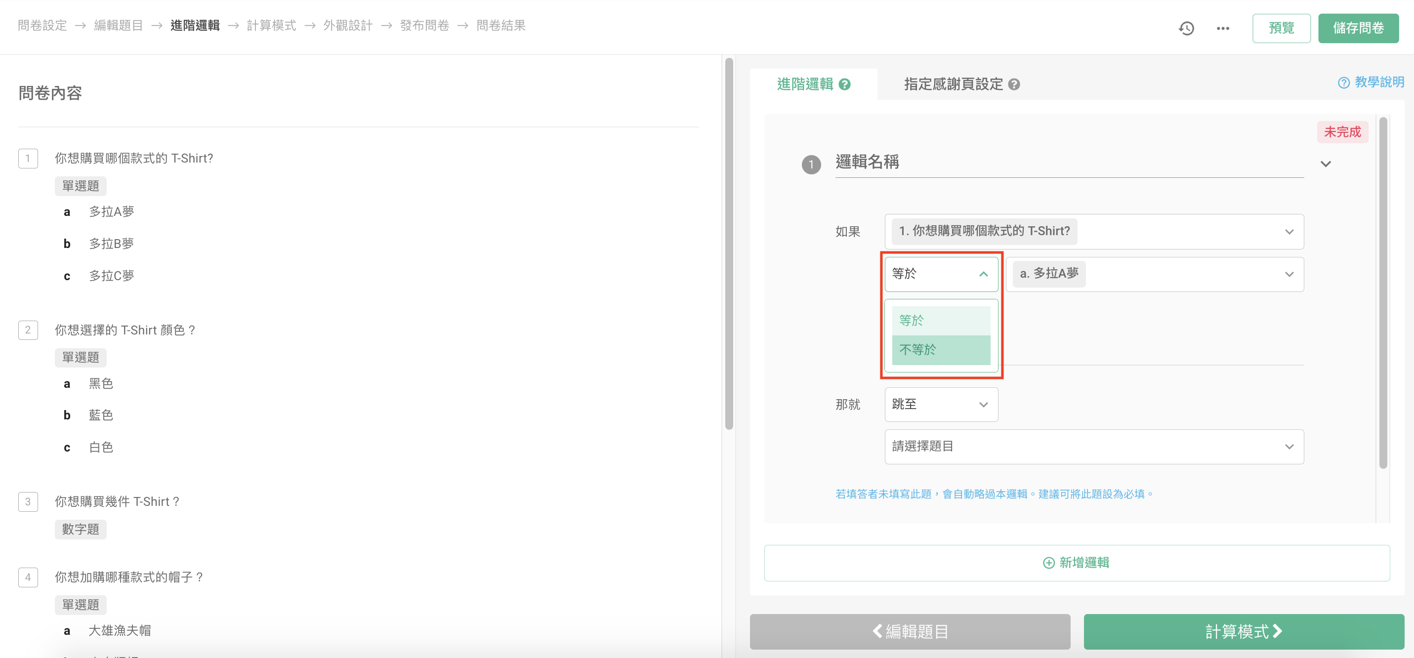Click 儲存問卷 save button

1358,28
